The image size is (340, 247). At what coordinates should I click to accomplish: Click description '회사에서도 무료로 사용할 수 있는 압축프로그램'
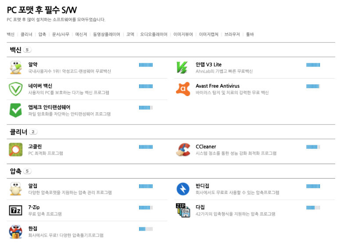[x=237, y=193]
